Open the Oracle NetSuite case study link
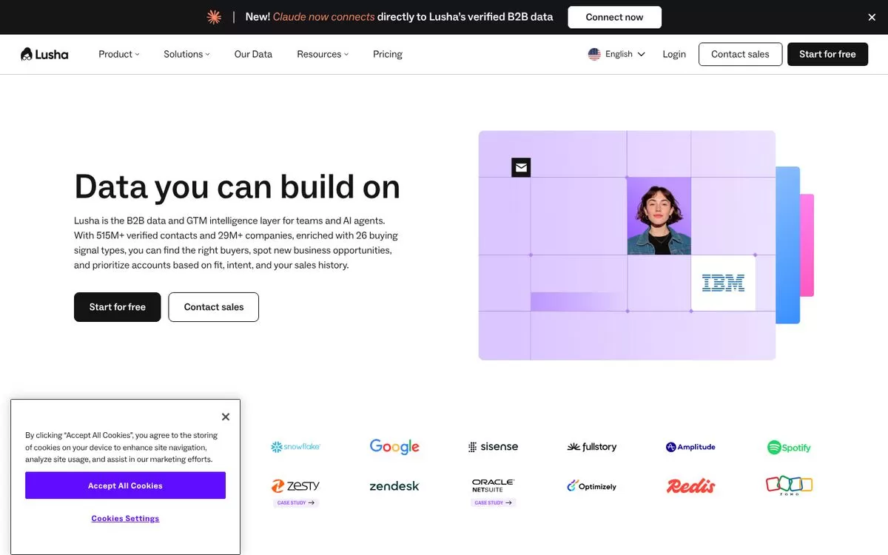The height and width of the screenshot is (555, 888). (x=493, y=502)
